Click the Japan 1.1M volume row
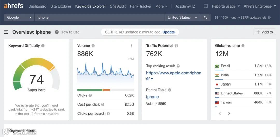 click(x=243, y=84)
